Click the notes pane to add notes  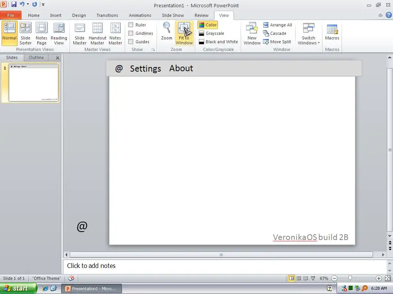(225, 266)
